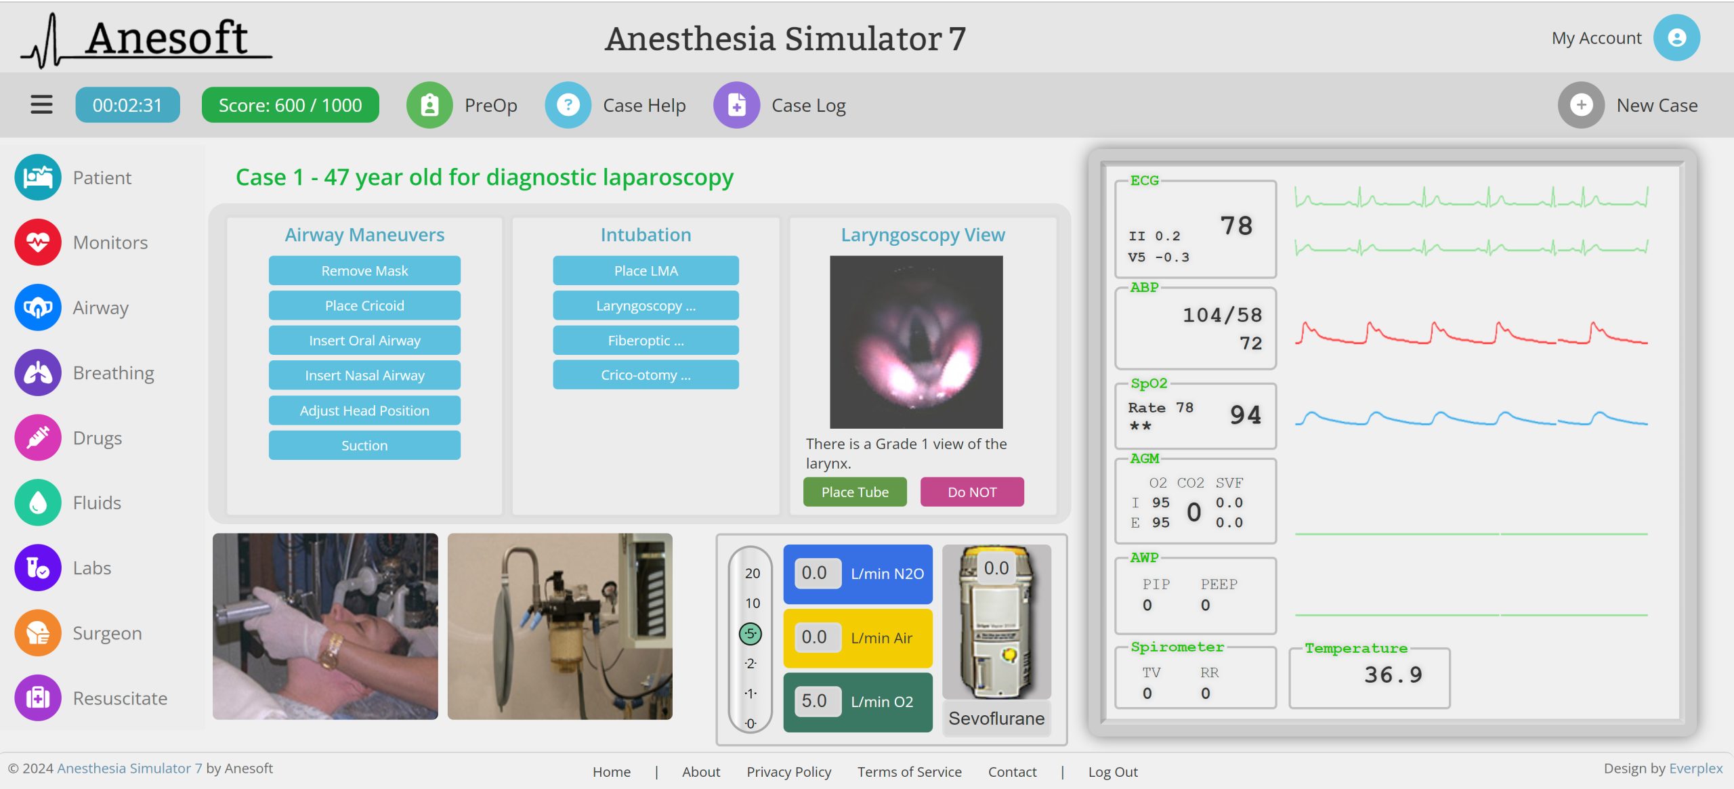Click the My Account text
Viewport: 1734px width, 789px height.
coord(1596,38)
